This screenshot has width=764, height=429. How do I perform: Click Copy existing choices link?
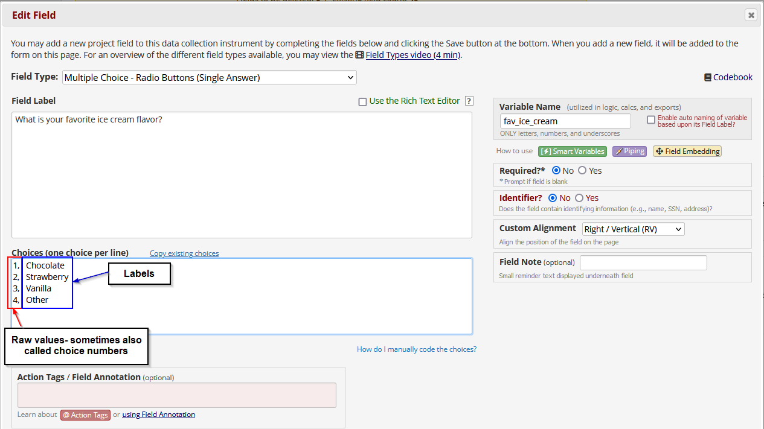click(x=184, y=253)
